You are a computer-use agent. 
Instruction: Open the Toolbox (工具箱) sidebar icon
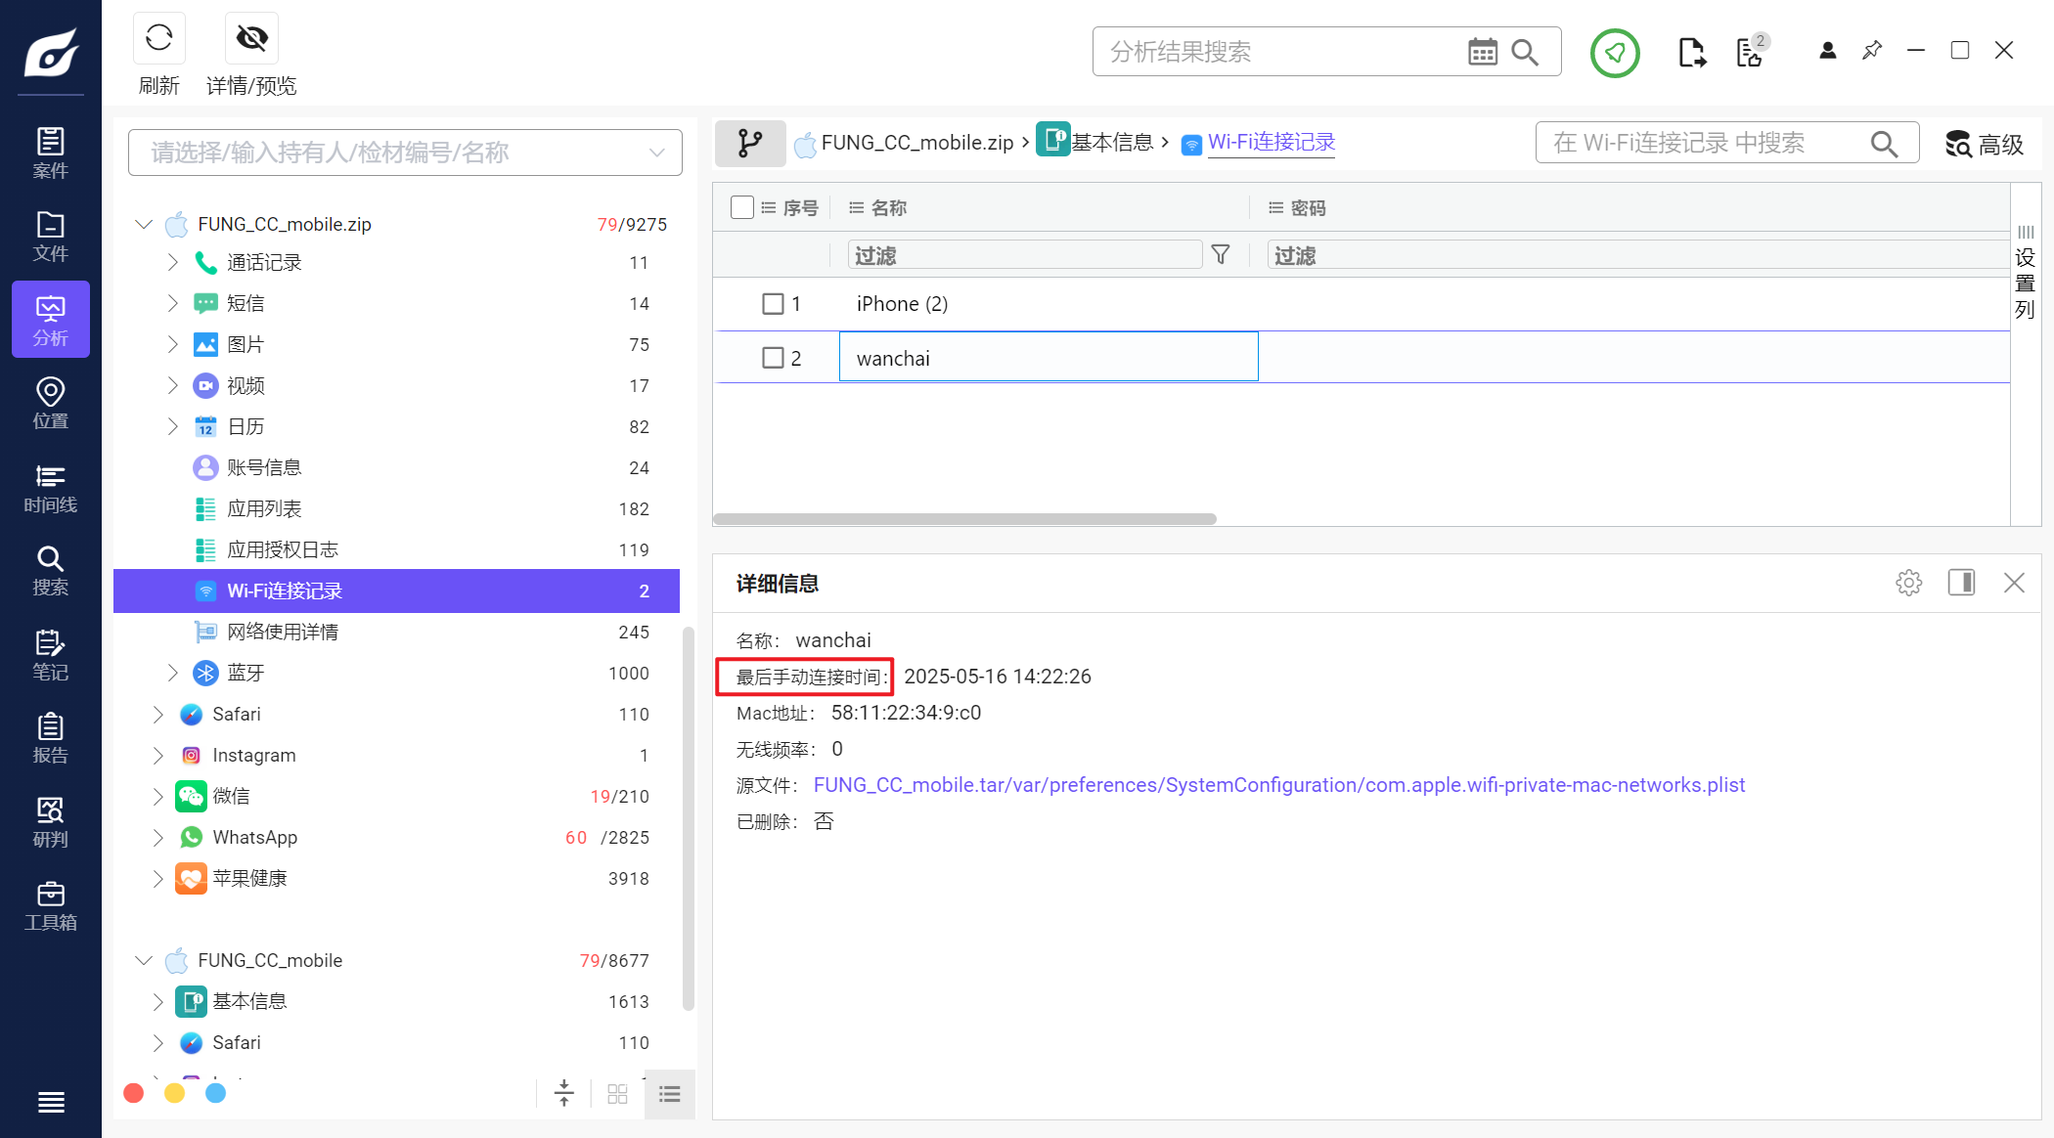tap(50, 906)
